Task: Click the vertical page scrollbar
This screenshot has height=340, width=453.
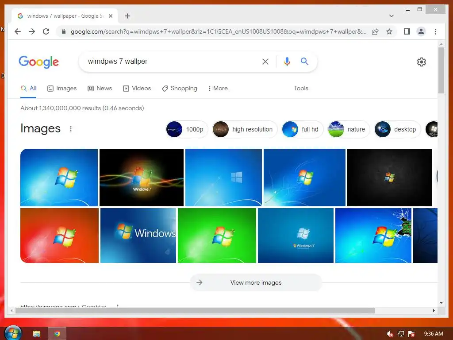Action: click(441, 70)
